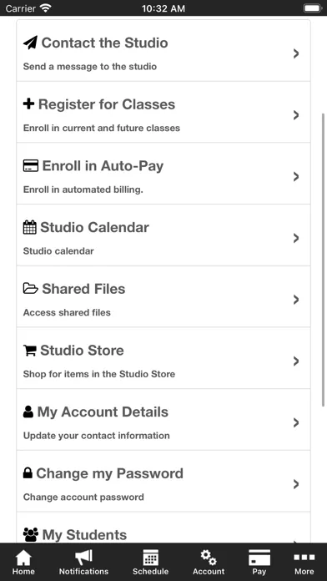Open the chevron on Studio Calendar row
327x581 pixels.
click(296, 238)
